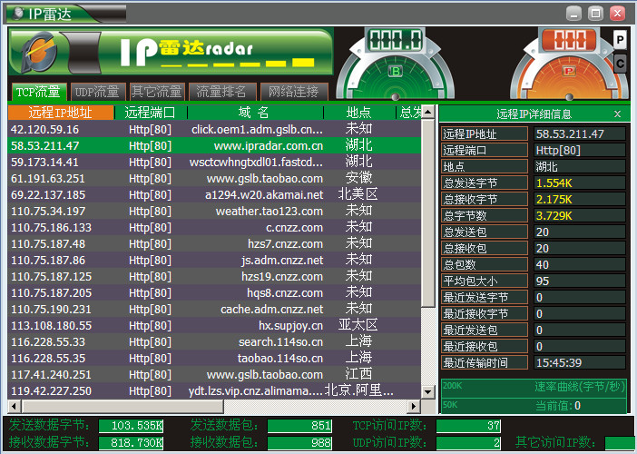This screenshot has width=637, height=454.
Task: Click the 最近传输时间 value 15:45:39
Action: 580,363
